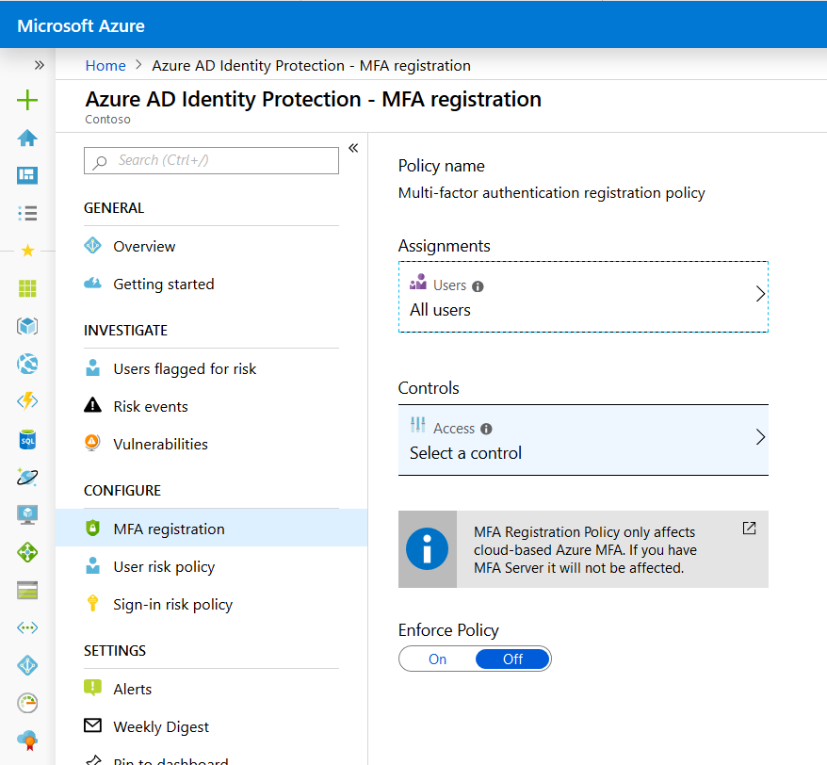This screenshot has height=765, width=827.
Task: Set Enforce Policy to Off
Action: 512,659
